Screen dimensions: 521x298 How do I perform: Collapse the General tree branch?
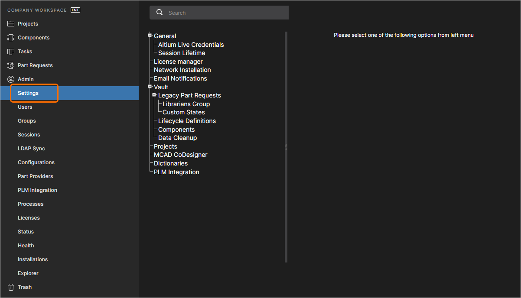point(150,36)
